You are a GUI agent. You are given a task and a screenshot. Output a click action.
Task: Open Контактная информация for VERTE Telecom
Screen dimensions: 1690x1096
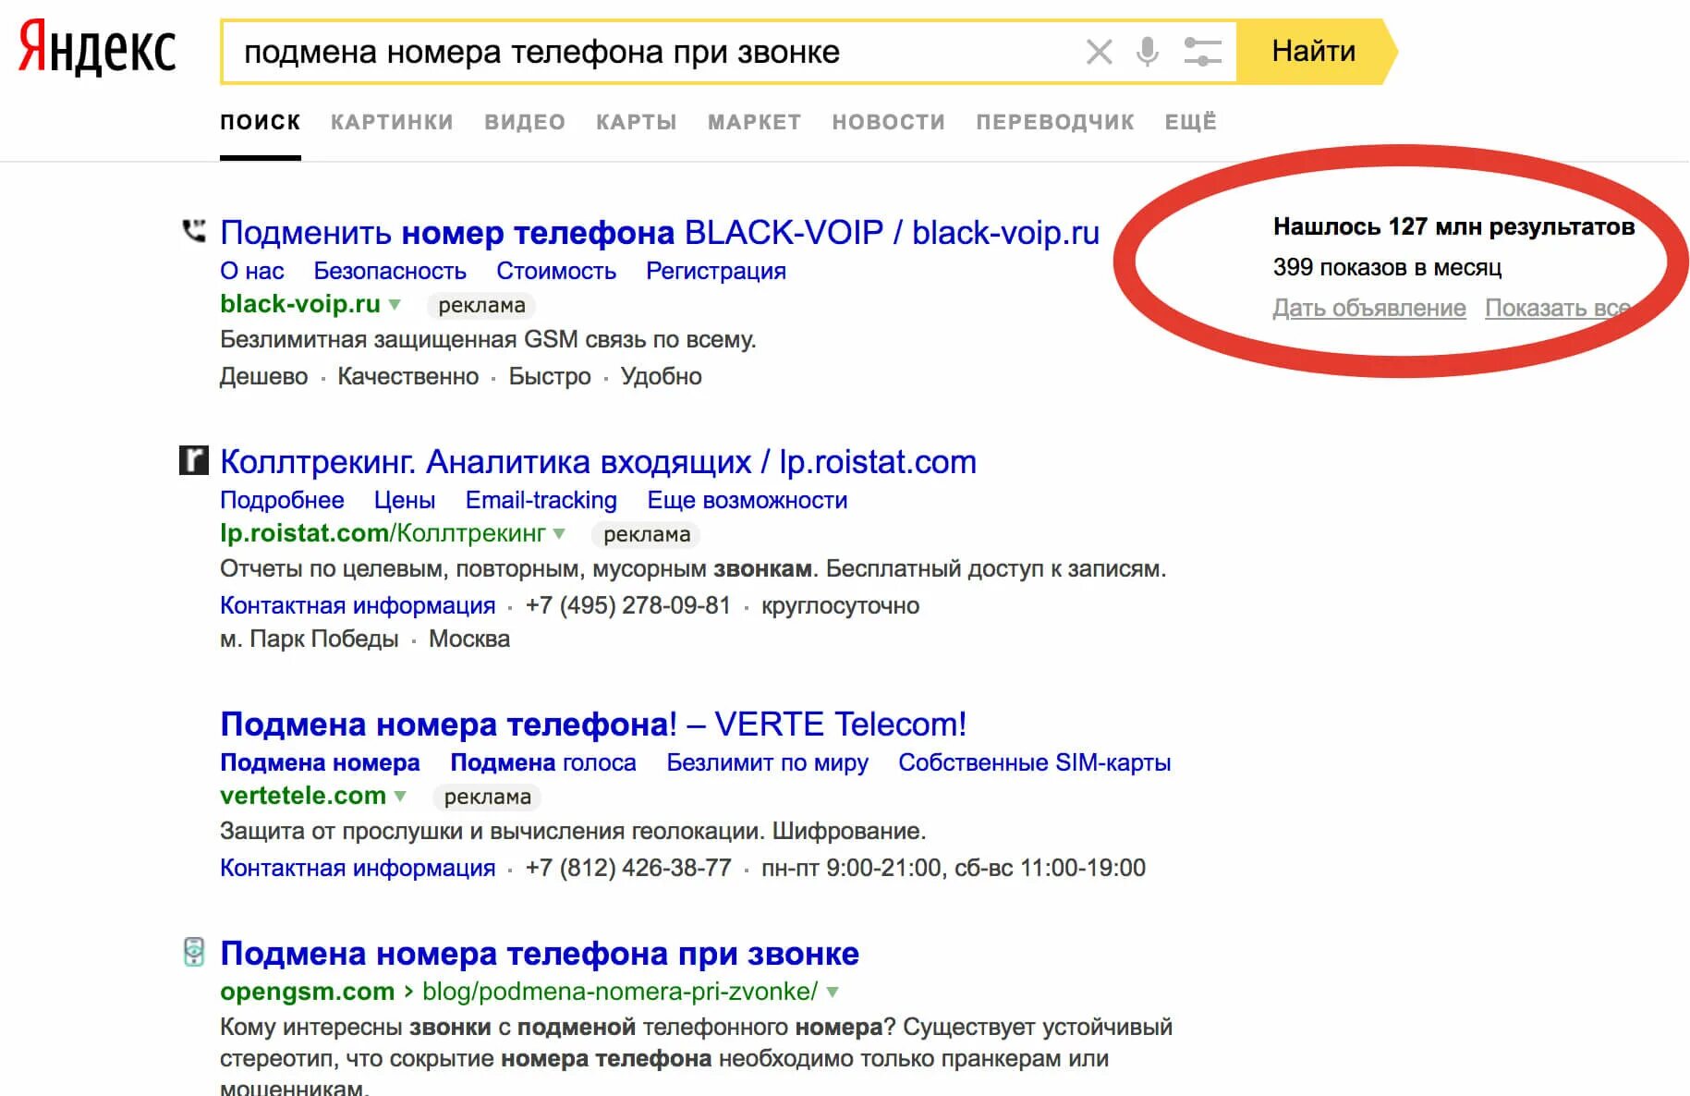(x=358, y=868)
